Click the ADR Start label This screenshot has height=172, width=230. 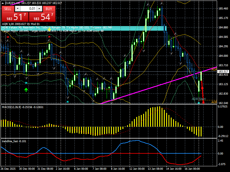(199, 99)
